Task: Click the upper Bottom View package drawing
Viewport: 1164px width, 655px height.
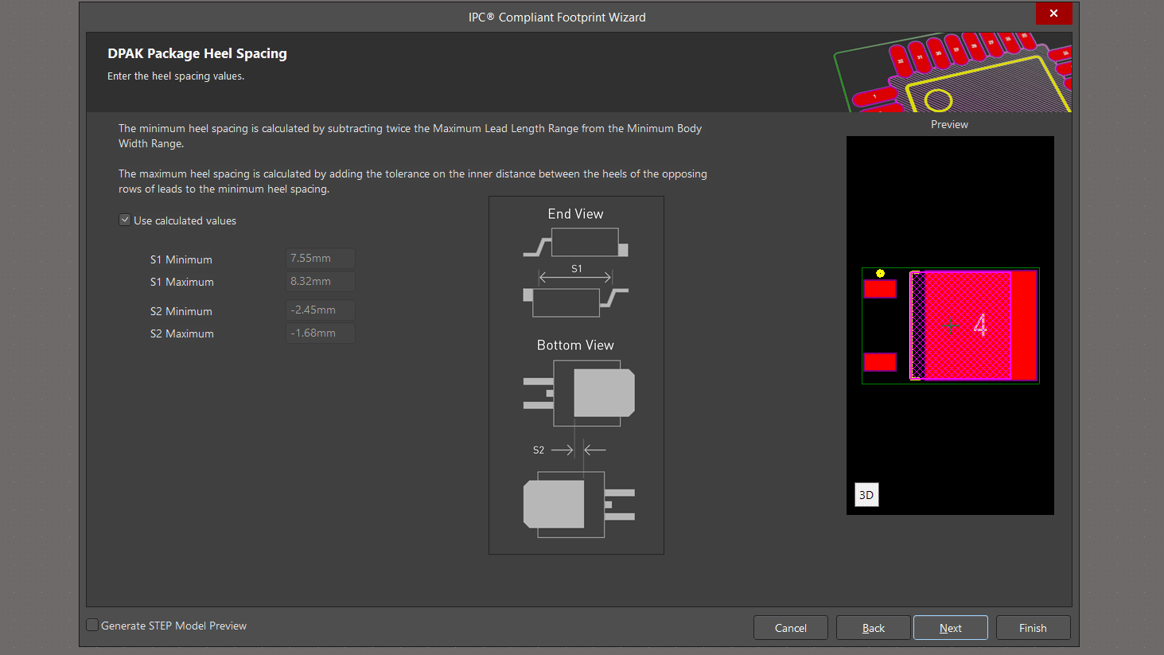Action: 579,393
